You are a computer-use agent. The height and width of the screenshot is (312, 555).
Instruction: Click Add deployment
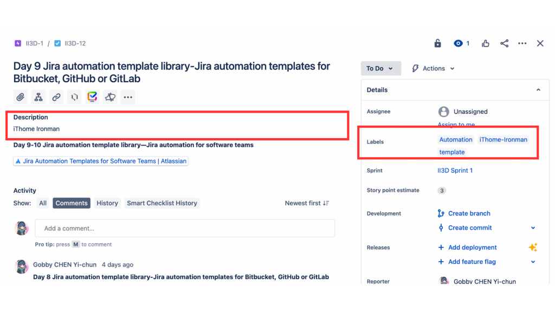click(x=473, y=247)
